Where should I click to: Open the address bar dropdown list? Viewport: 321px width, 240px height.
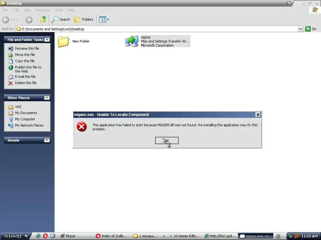300,29
